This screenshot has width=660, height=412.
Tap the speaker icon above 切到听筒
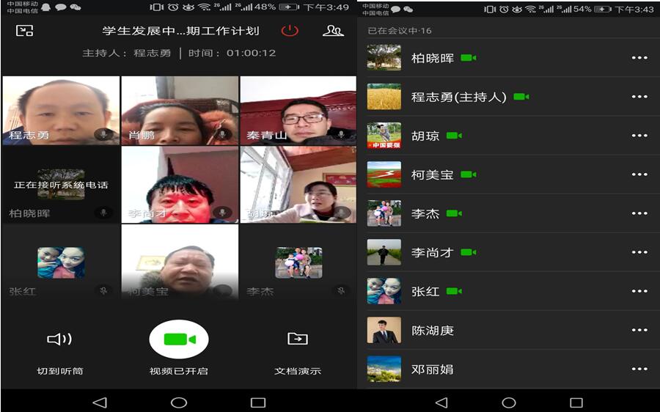tap(59, 339)
